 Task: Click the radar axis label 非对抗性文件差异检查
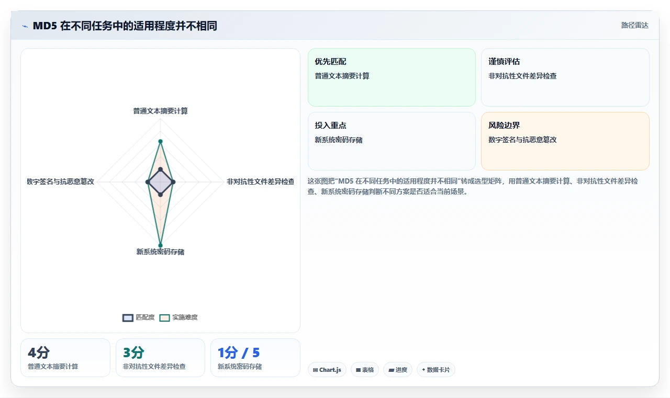pos(260,181)
